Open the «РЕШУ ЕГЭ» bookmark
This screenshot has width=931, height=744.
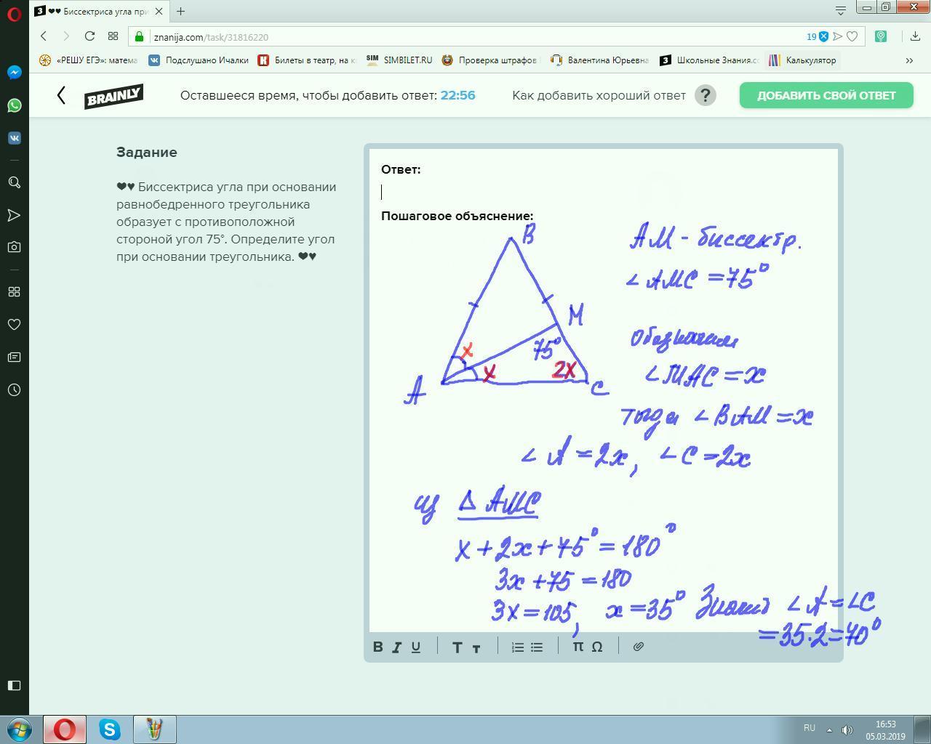[88, 60]
